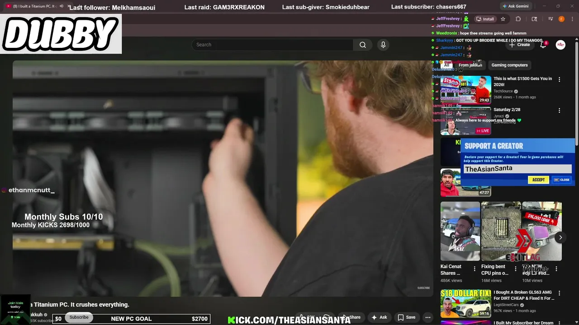Click the 'Join Valo today' ad tile
This screenshot has width=579, height=325.
[15, 310]
